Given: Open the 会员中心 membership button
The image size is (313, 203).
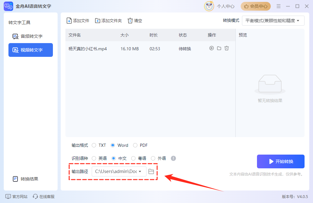Looking at the screenshot, I should point(255,6).
